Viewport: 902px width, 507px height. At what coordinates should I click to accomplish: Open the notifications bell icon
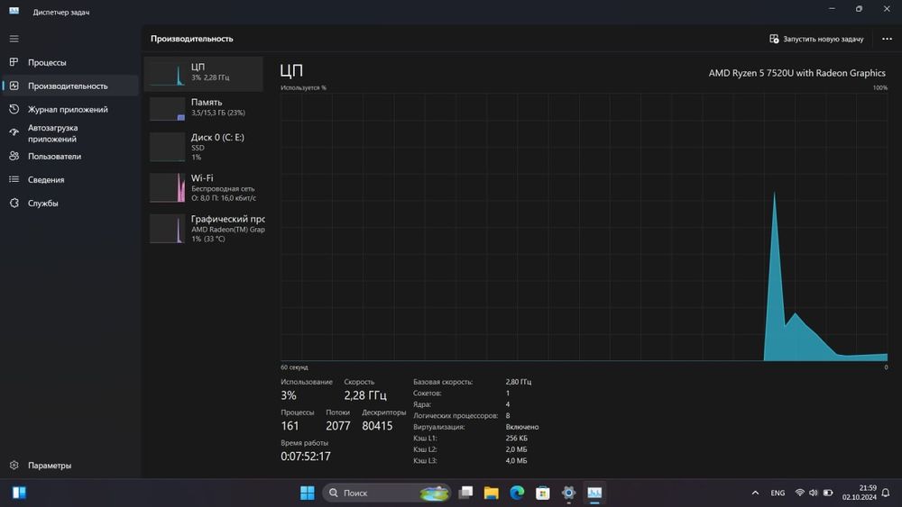pos(886,493)
